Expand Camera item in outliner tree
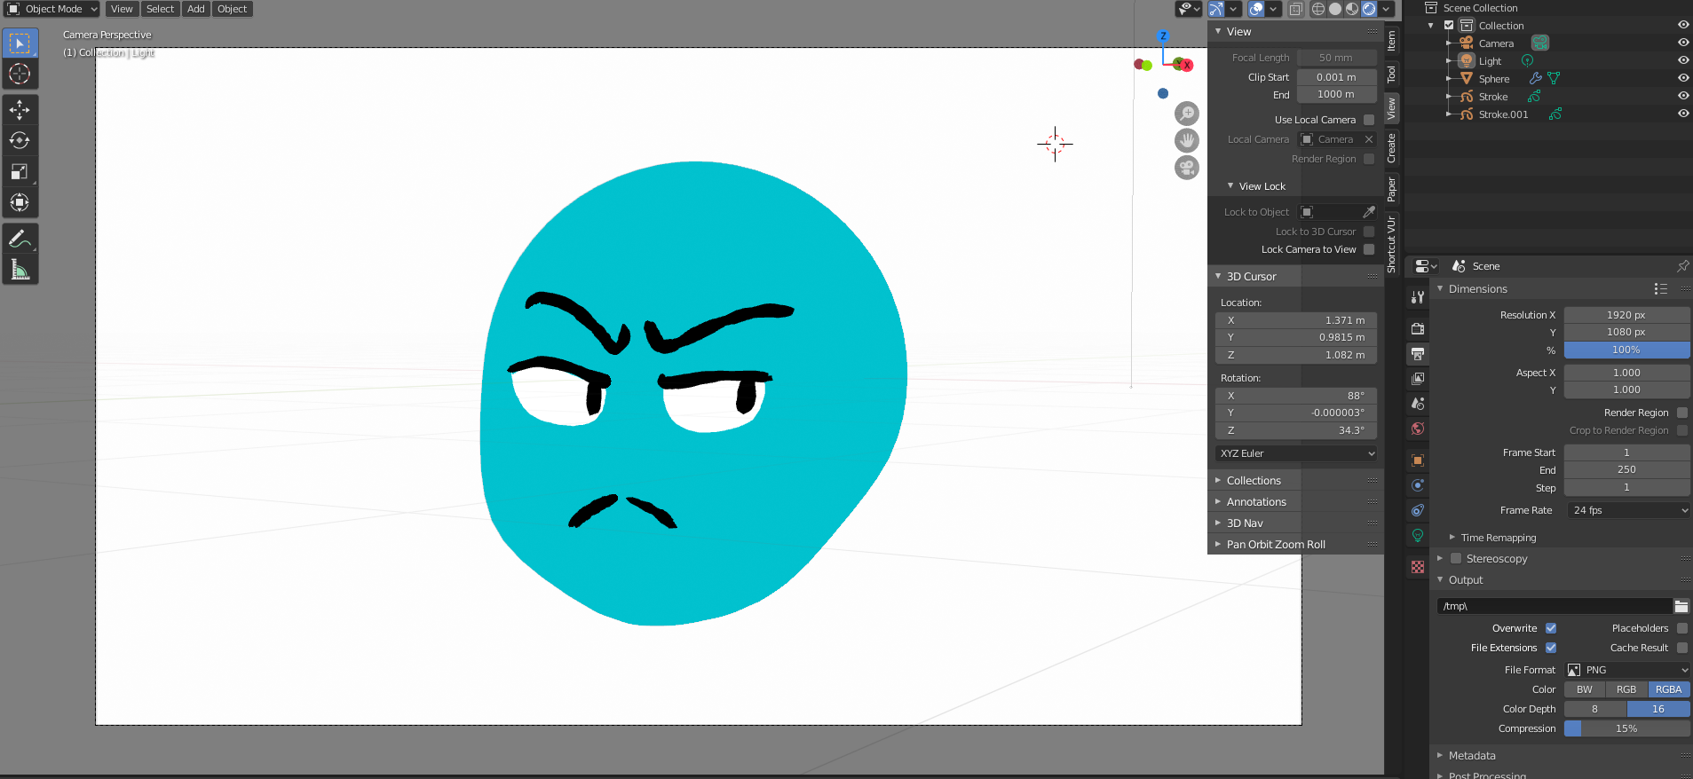The height and width of the screenshot is (779, 1693). [x=1449, y=43]
